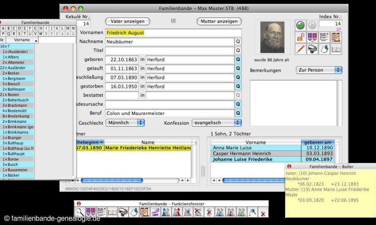Viewport: 376px width, 225px height.
Task: Click person with magnifier icon in Funktionsfenster
Action: coord(252,212)
